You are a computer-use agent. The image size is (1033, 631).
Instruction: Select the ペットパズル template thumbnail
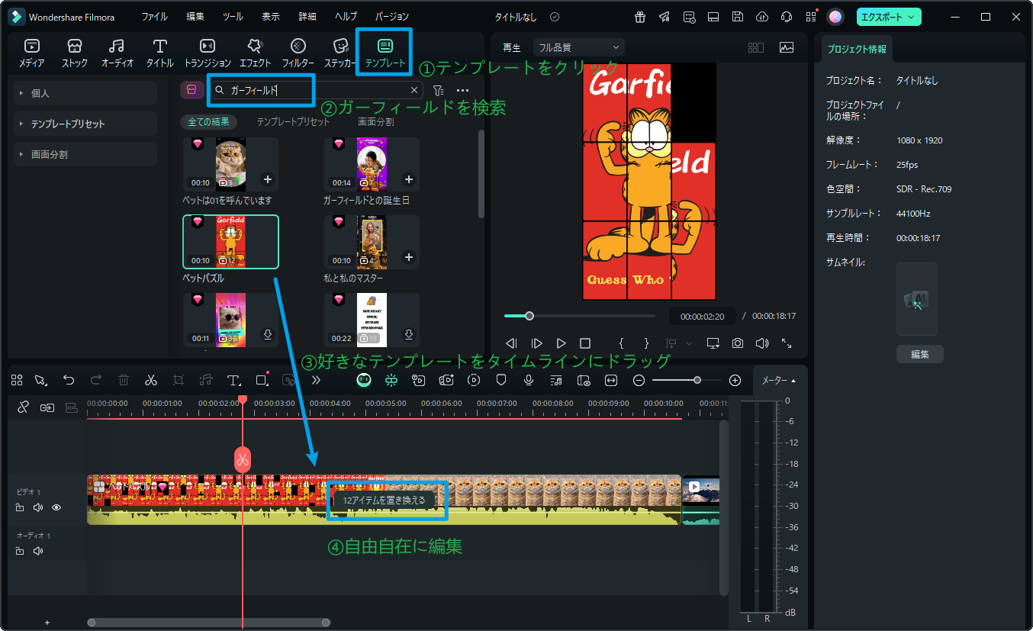click(x=230, y=242)
